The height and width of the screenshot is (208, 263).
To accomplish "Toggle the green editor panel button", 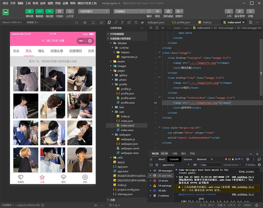I will coord(39,11).
